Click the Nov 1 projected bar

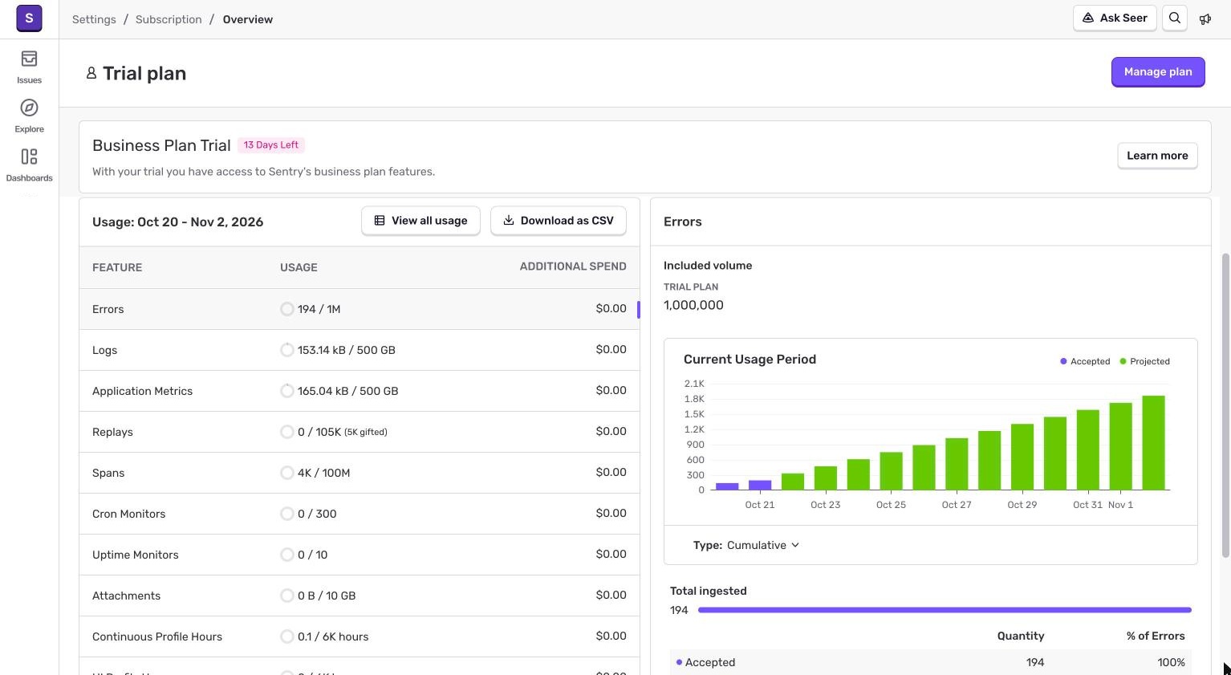tap(1120, 446)
